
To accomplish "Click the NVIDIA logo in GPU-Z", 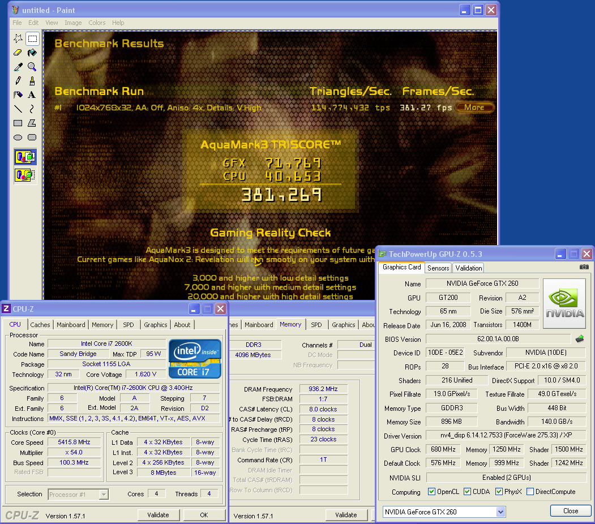I will coord(564,303).
